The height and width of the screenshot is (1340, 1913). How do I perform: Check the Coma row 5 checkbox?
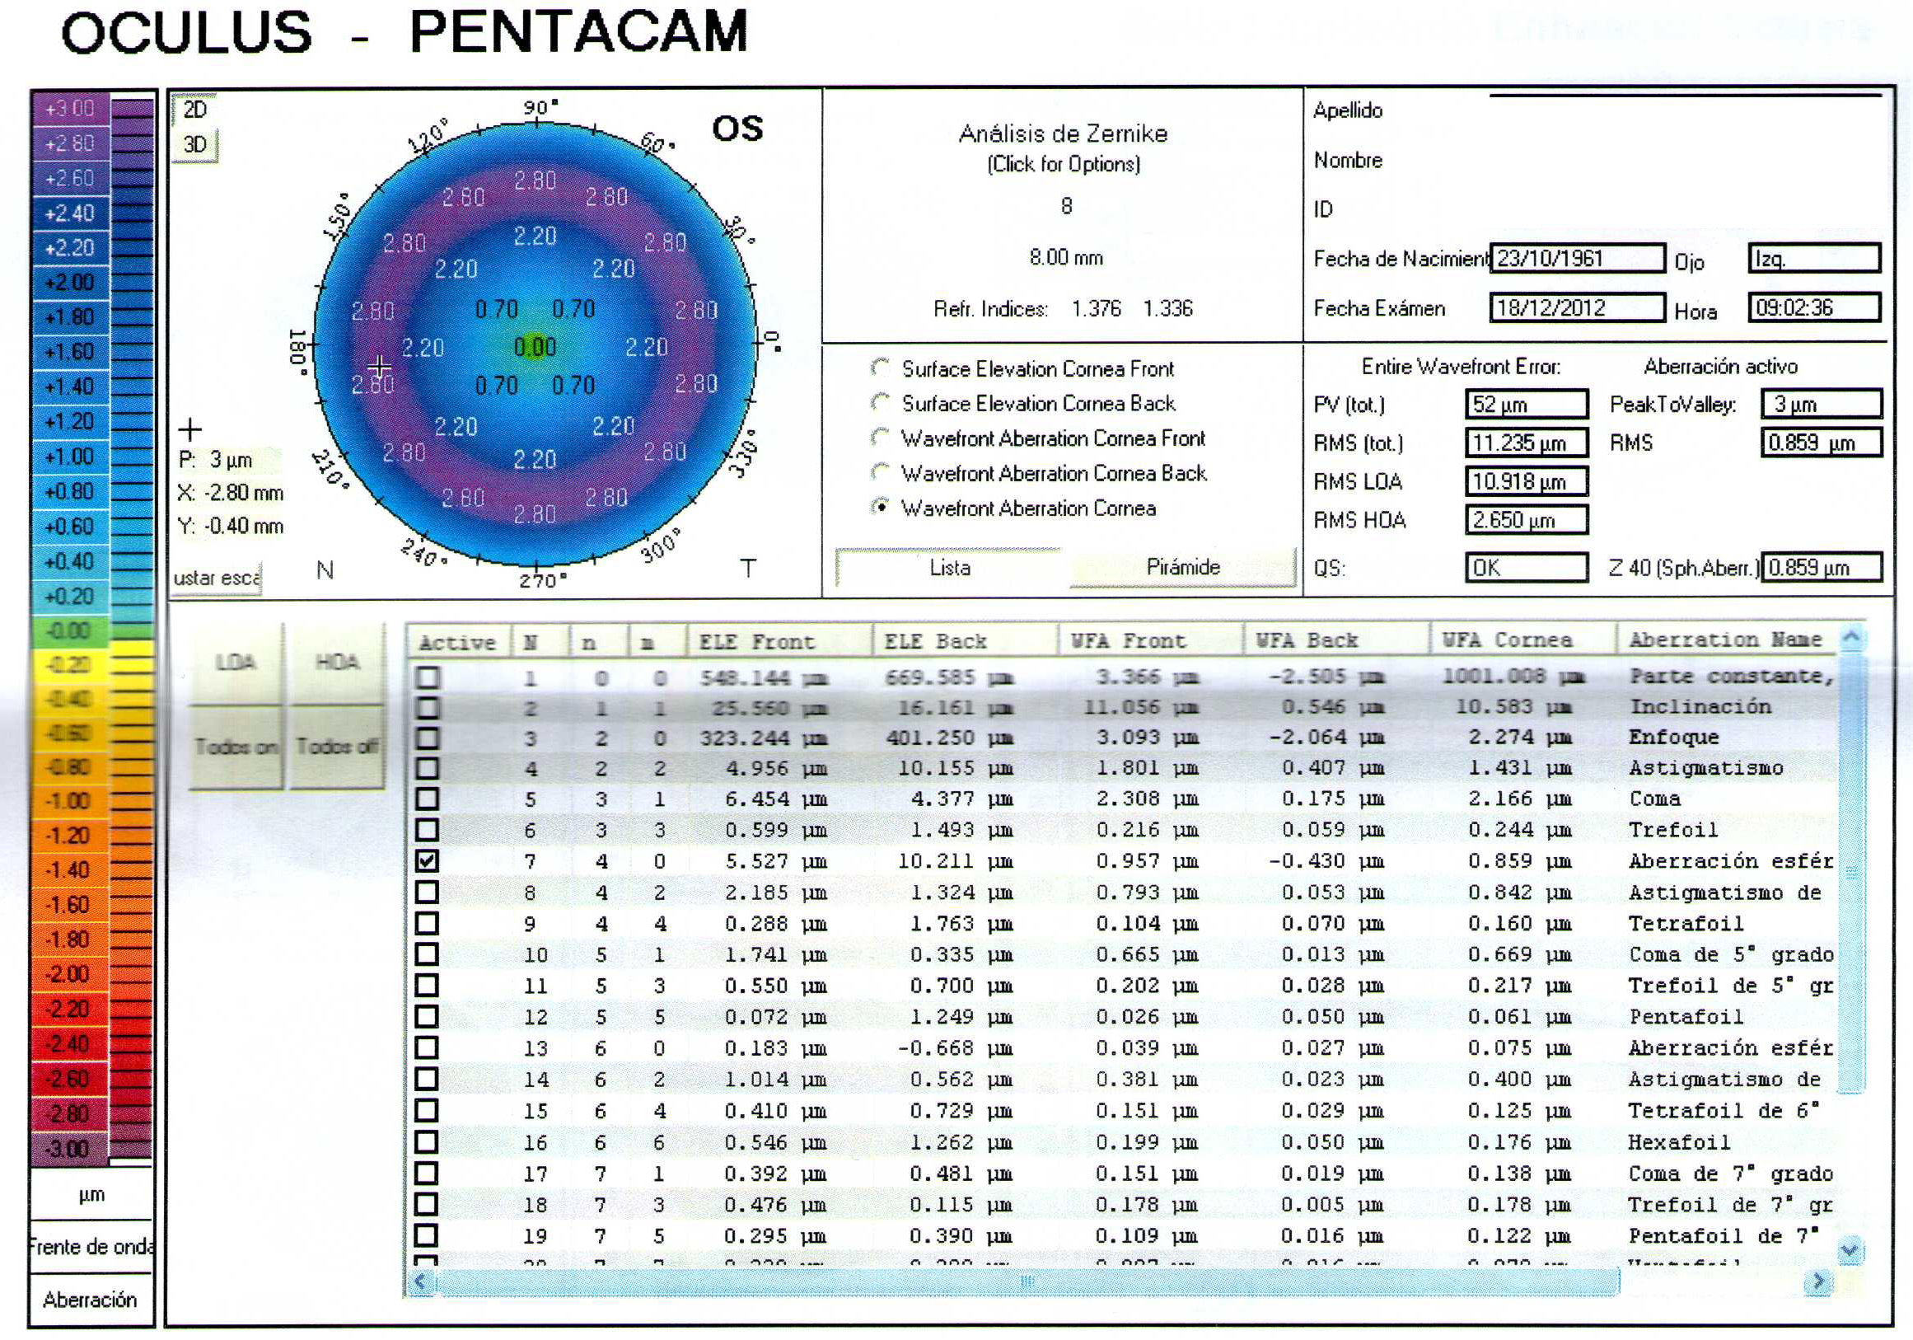428,799
